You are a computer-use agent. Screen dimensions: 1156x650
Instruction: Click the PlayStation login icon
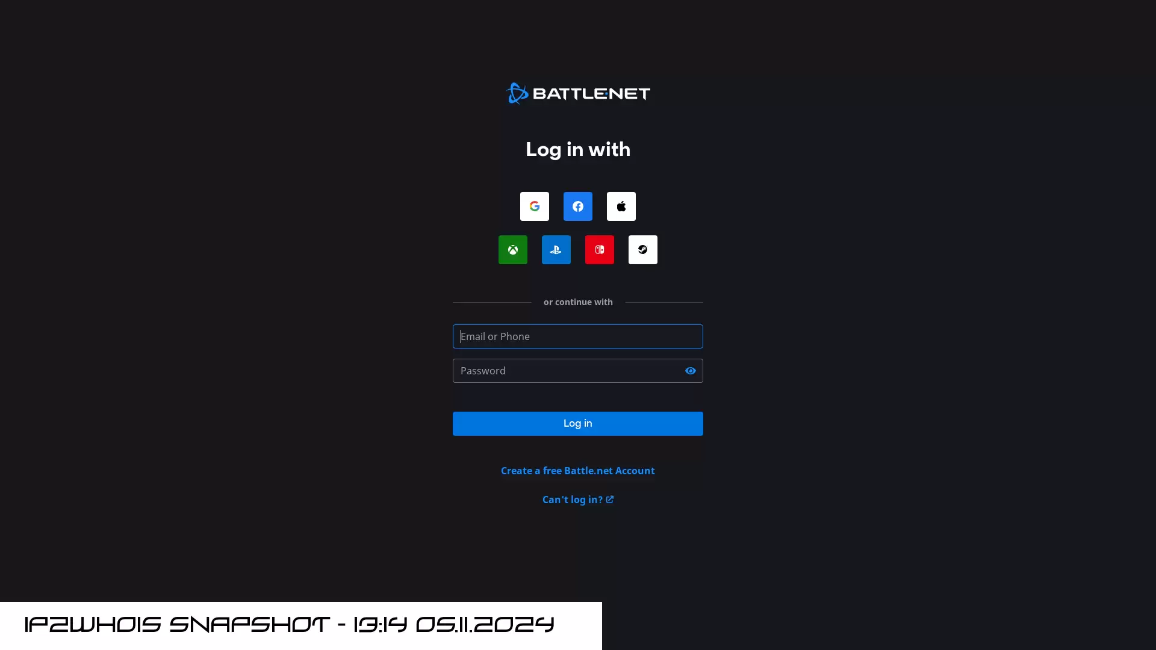(556, 249)
